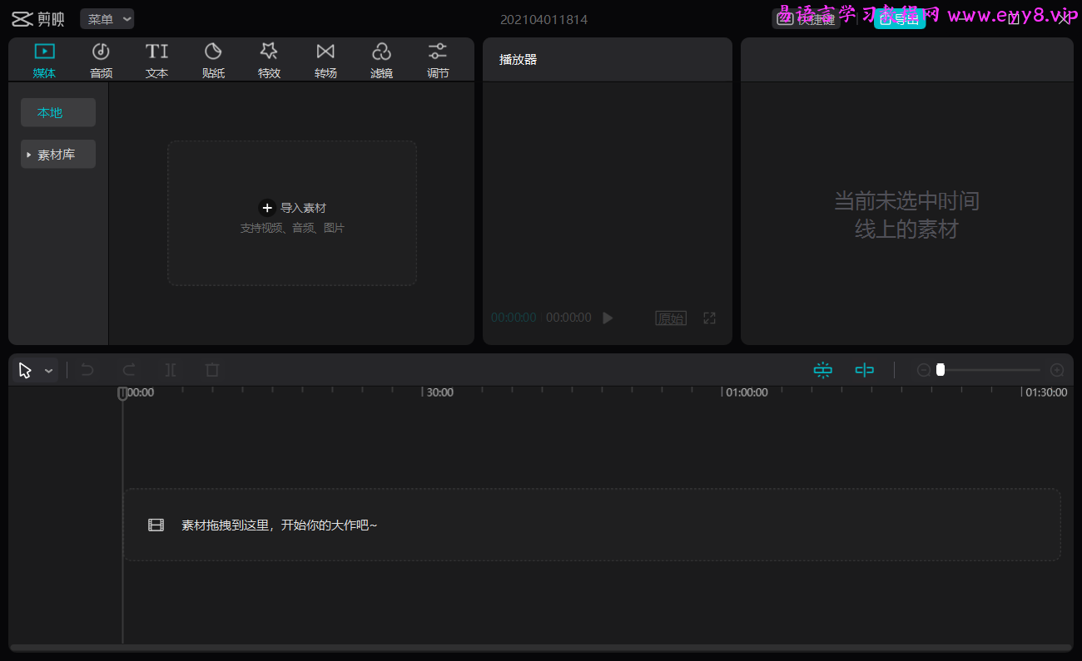Open the 菜单 dropdown menu
1082x661 pixels.
coord(107,19)
